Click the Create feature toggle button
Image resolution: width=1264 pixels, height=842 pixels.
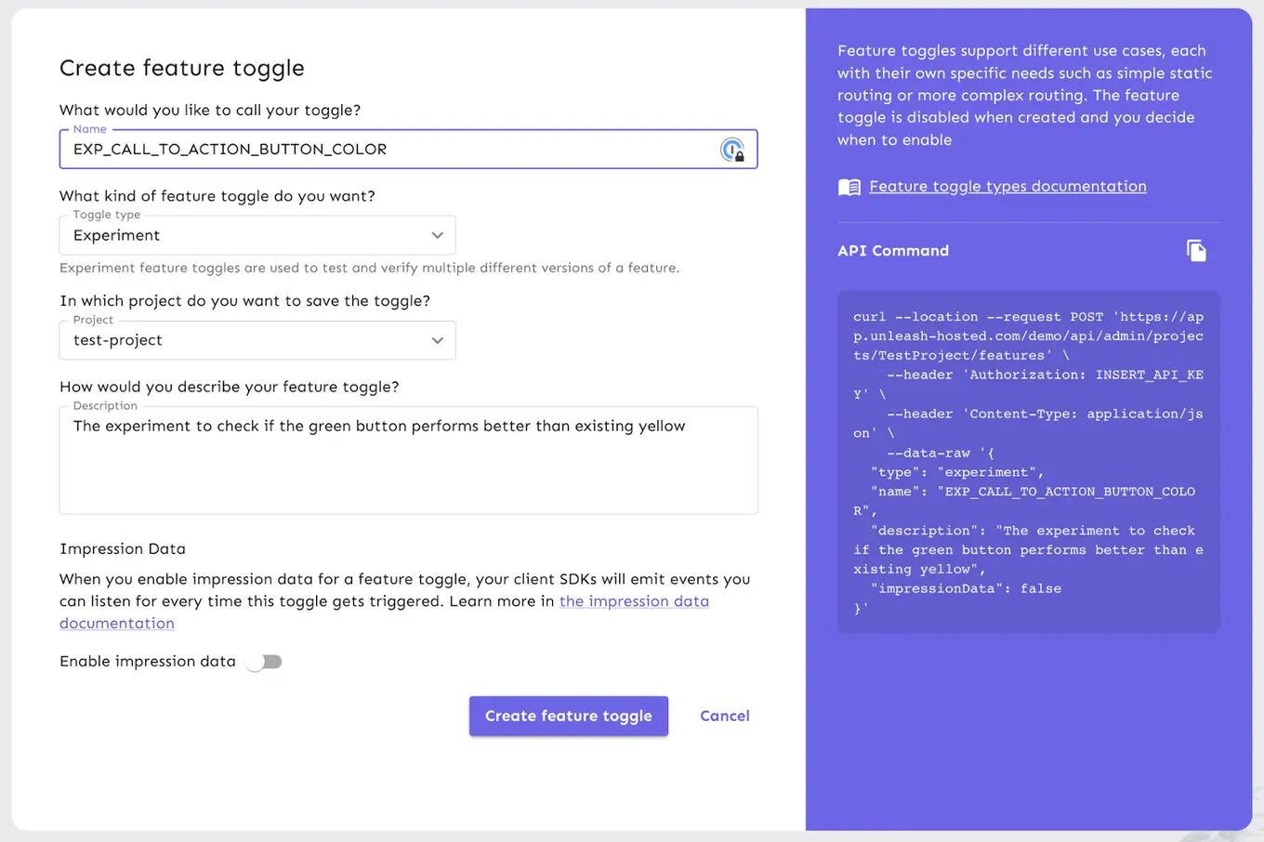pos(568,716)
